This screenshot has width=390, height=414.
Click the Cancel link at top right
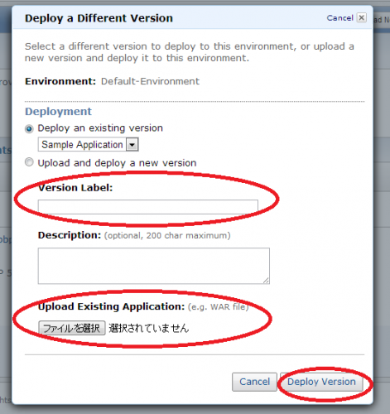click(339, 18)
